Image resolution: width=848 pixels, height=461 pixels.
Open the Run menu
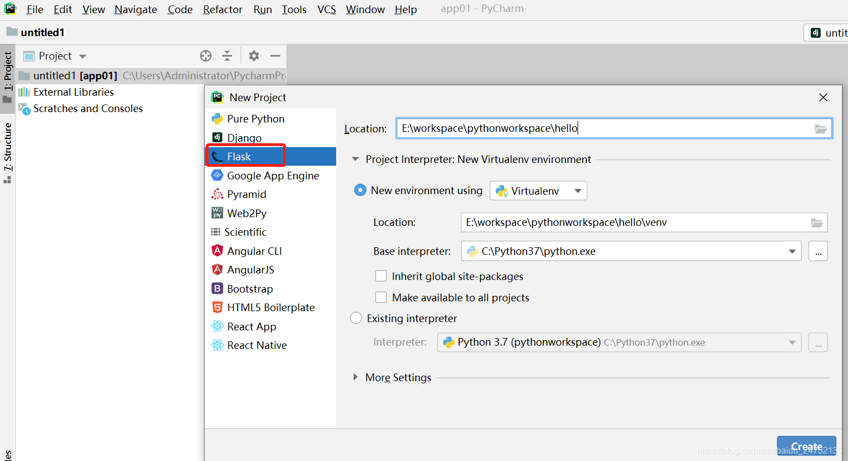[x=263, y=9]
